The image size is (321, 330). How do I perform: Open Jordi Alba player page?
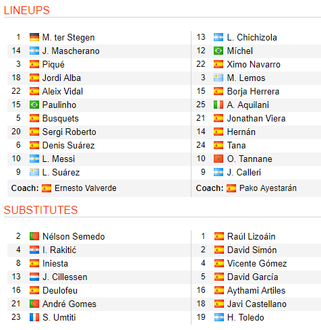pos(61,78)
